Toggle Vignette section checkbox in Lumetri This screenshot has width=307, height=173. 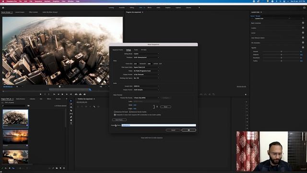pyautogui.click(x=303, y=48)
